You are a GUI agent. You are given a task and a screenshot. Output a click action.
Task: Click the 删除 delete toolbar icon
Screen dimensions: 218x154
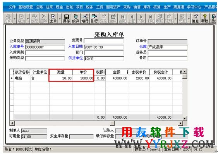pos(44,19)
